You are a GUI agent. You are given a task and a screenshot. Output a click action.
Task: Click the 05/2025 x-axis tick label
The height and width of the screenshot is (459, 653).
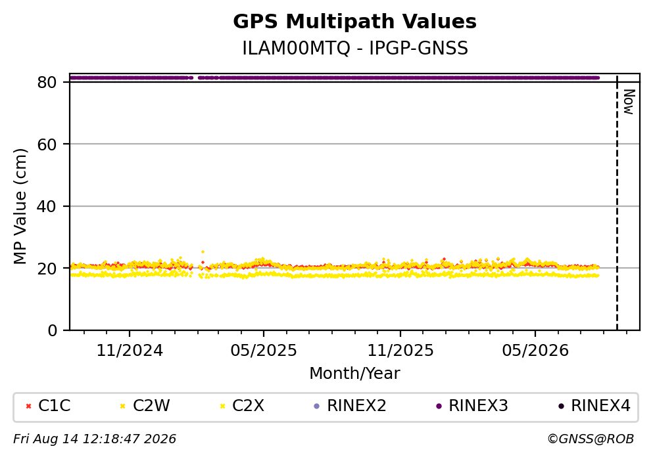(264, 351)
